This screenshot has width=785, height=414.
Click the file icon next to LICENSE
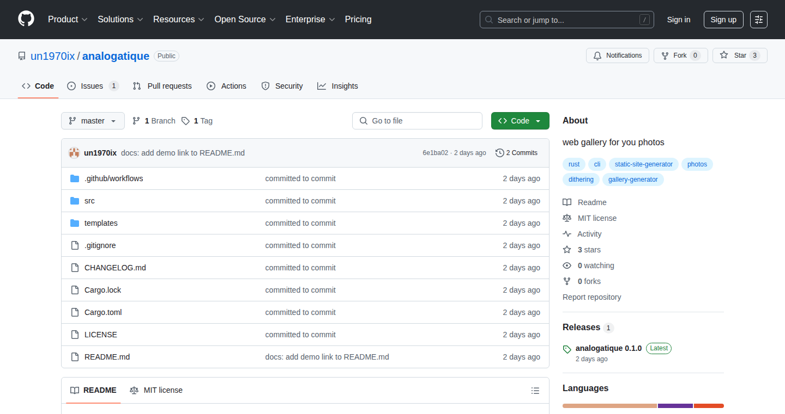[x=75, y=335]
